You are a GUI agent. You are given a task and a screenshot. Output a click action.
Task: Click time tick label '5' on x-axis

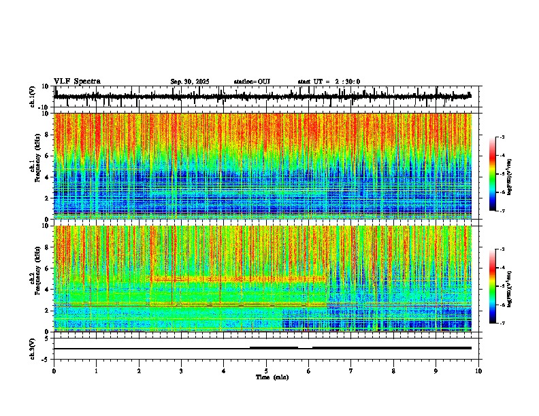coord(266,371)
